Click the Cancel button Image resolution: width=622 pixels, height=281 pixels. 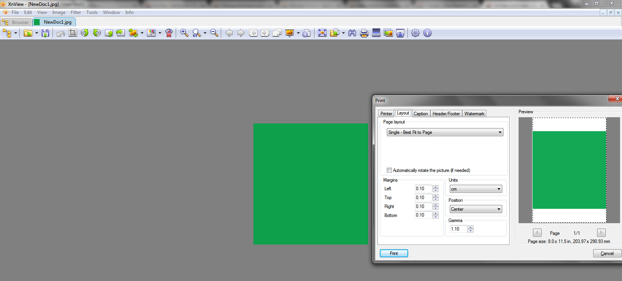click(607, 253)
